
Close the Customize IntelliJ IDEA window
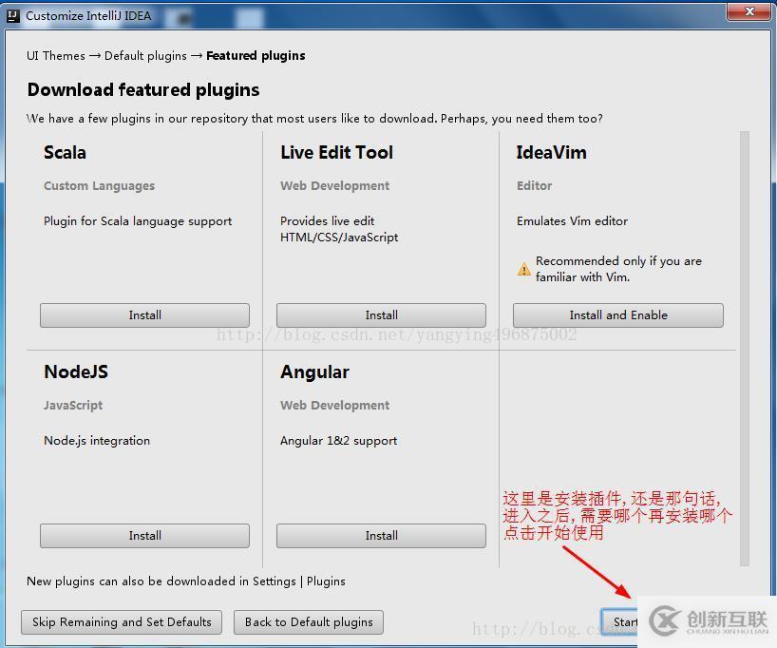(x=749, y=11)
